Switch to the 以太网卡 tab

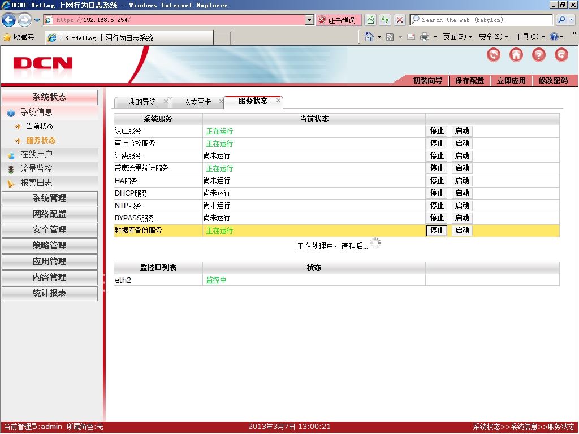click(x=197, y=102)
